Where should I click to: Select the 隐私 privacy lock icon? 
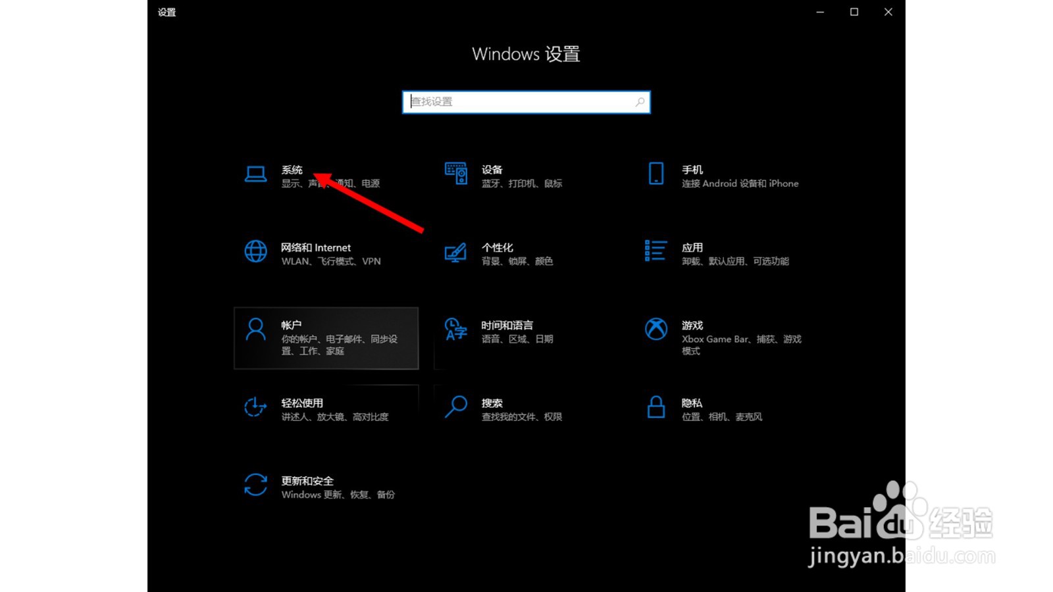coord(656,407)
